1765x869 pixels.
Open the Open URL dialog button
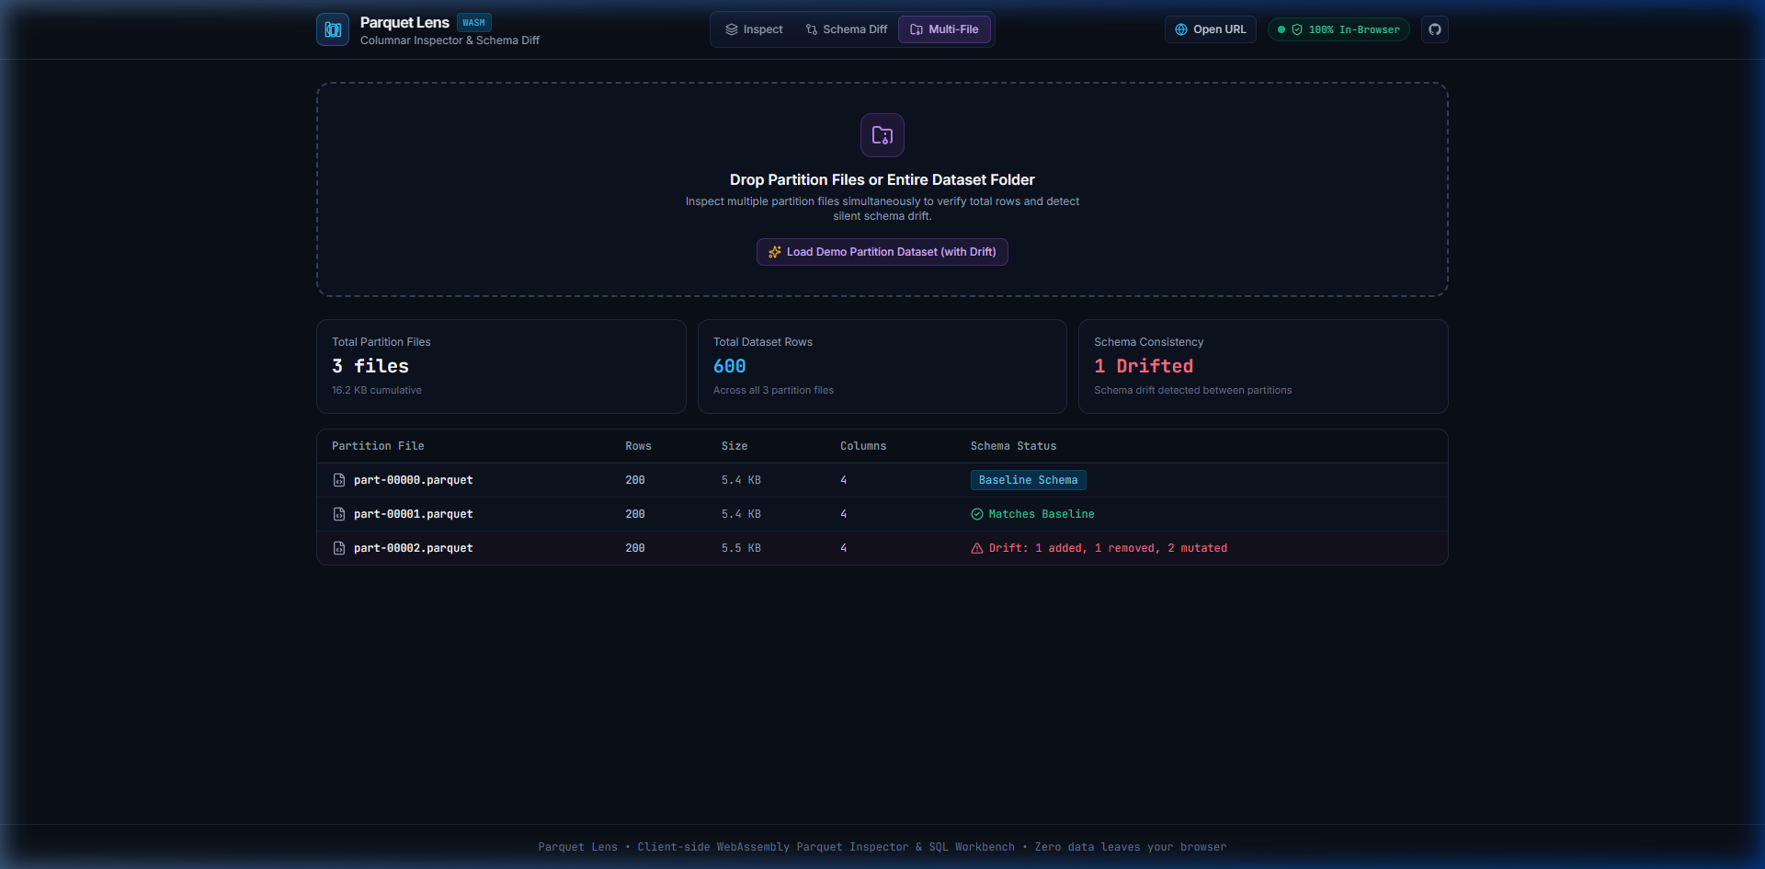pos(1211,29)
